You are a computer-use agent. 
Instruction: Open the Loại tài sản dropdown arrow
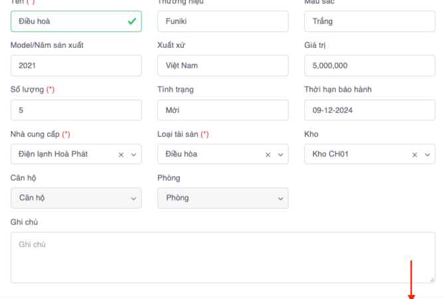pyautogui.click(x=280, y=154)
